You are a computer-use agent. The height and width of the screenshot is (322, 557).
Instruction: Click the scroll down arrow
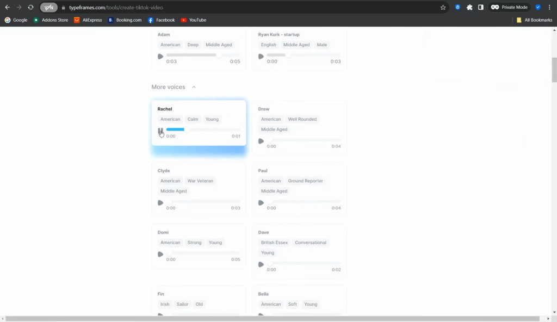coord(554,312)
